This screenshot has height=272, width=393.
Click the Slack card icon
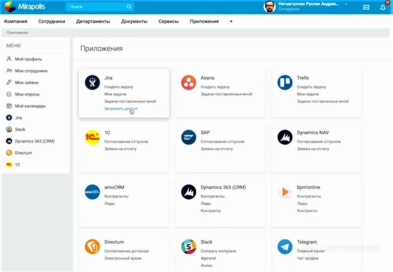(x=188, y=247)
